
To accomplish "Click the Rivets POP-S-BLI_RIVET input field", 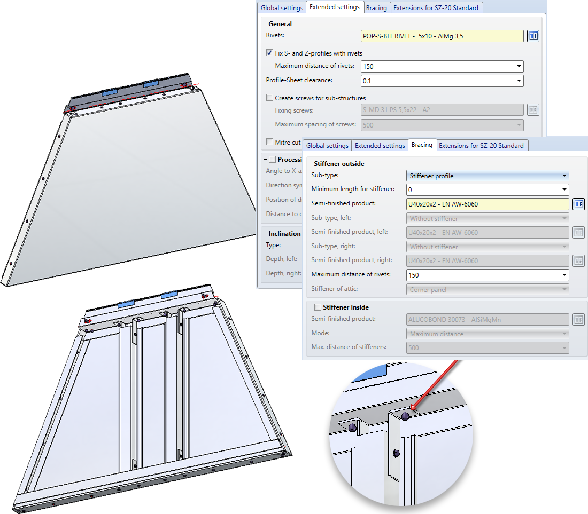I will tap(442, 36).
